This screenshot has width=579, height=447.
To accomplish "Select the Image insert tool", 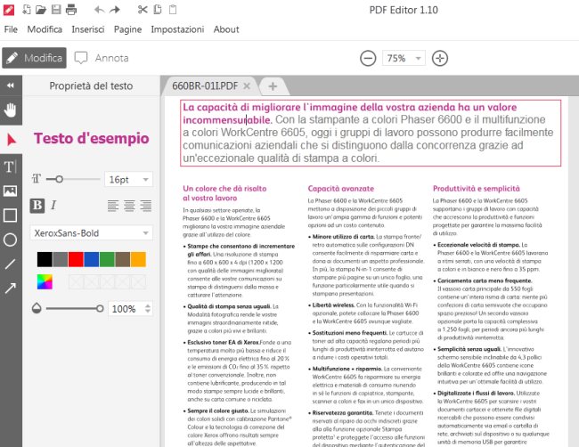I will [10, 191].
